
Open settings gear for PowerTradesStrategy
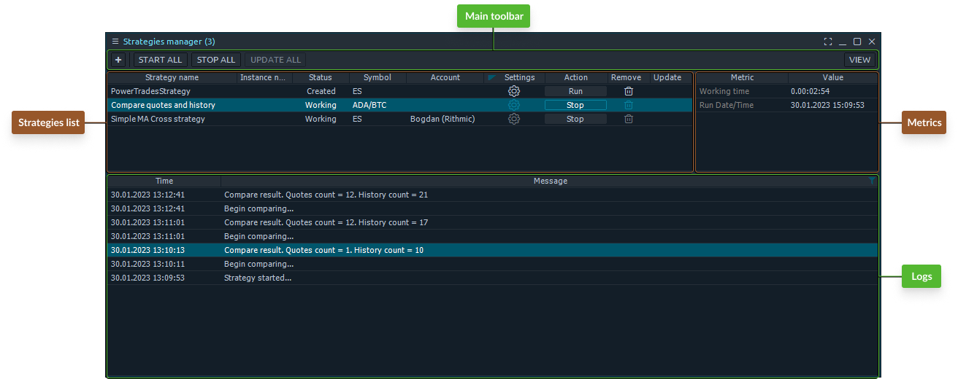[x=514, y=91]
